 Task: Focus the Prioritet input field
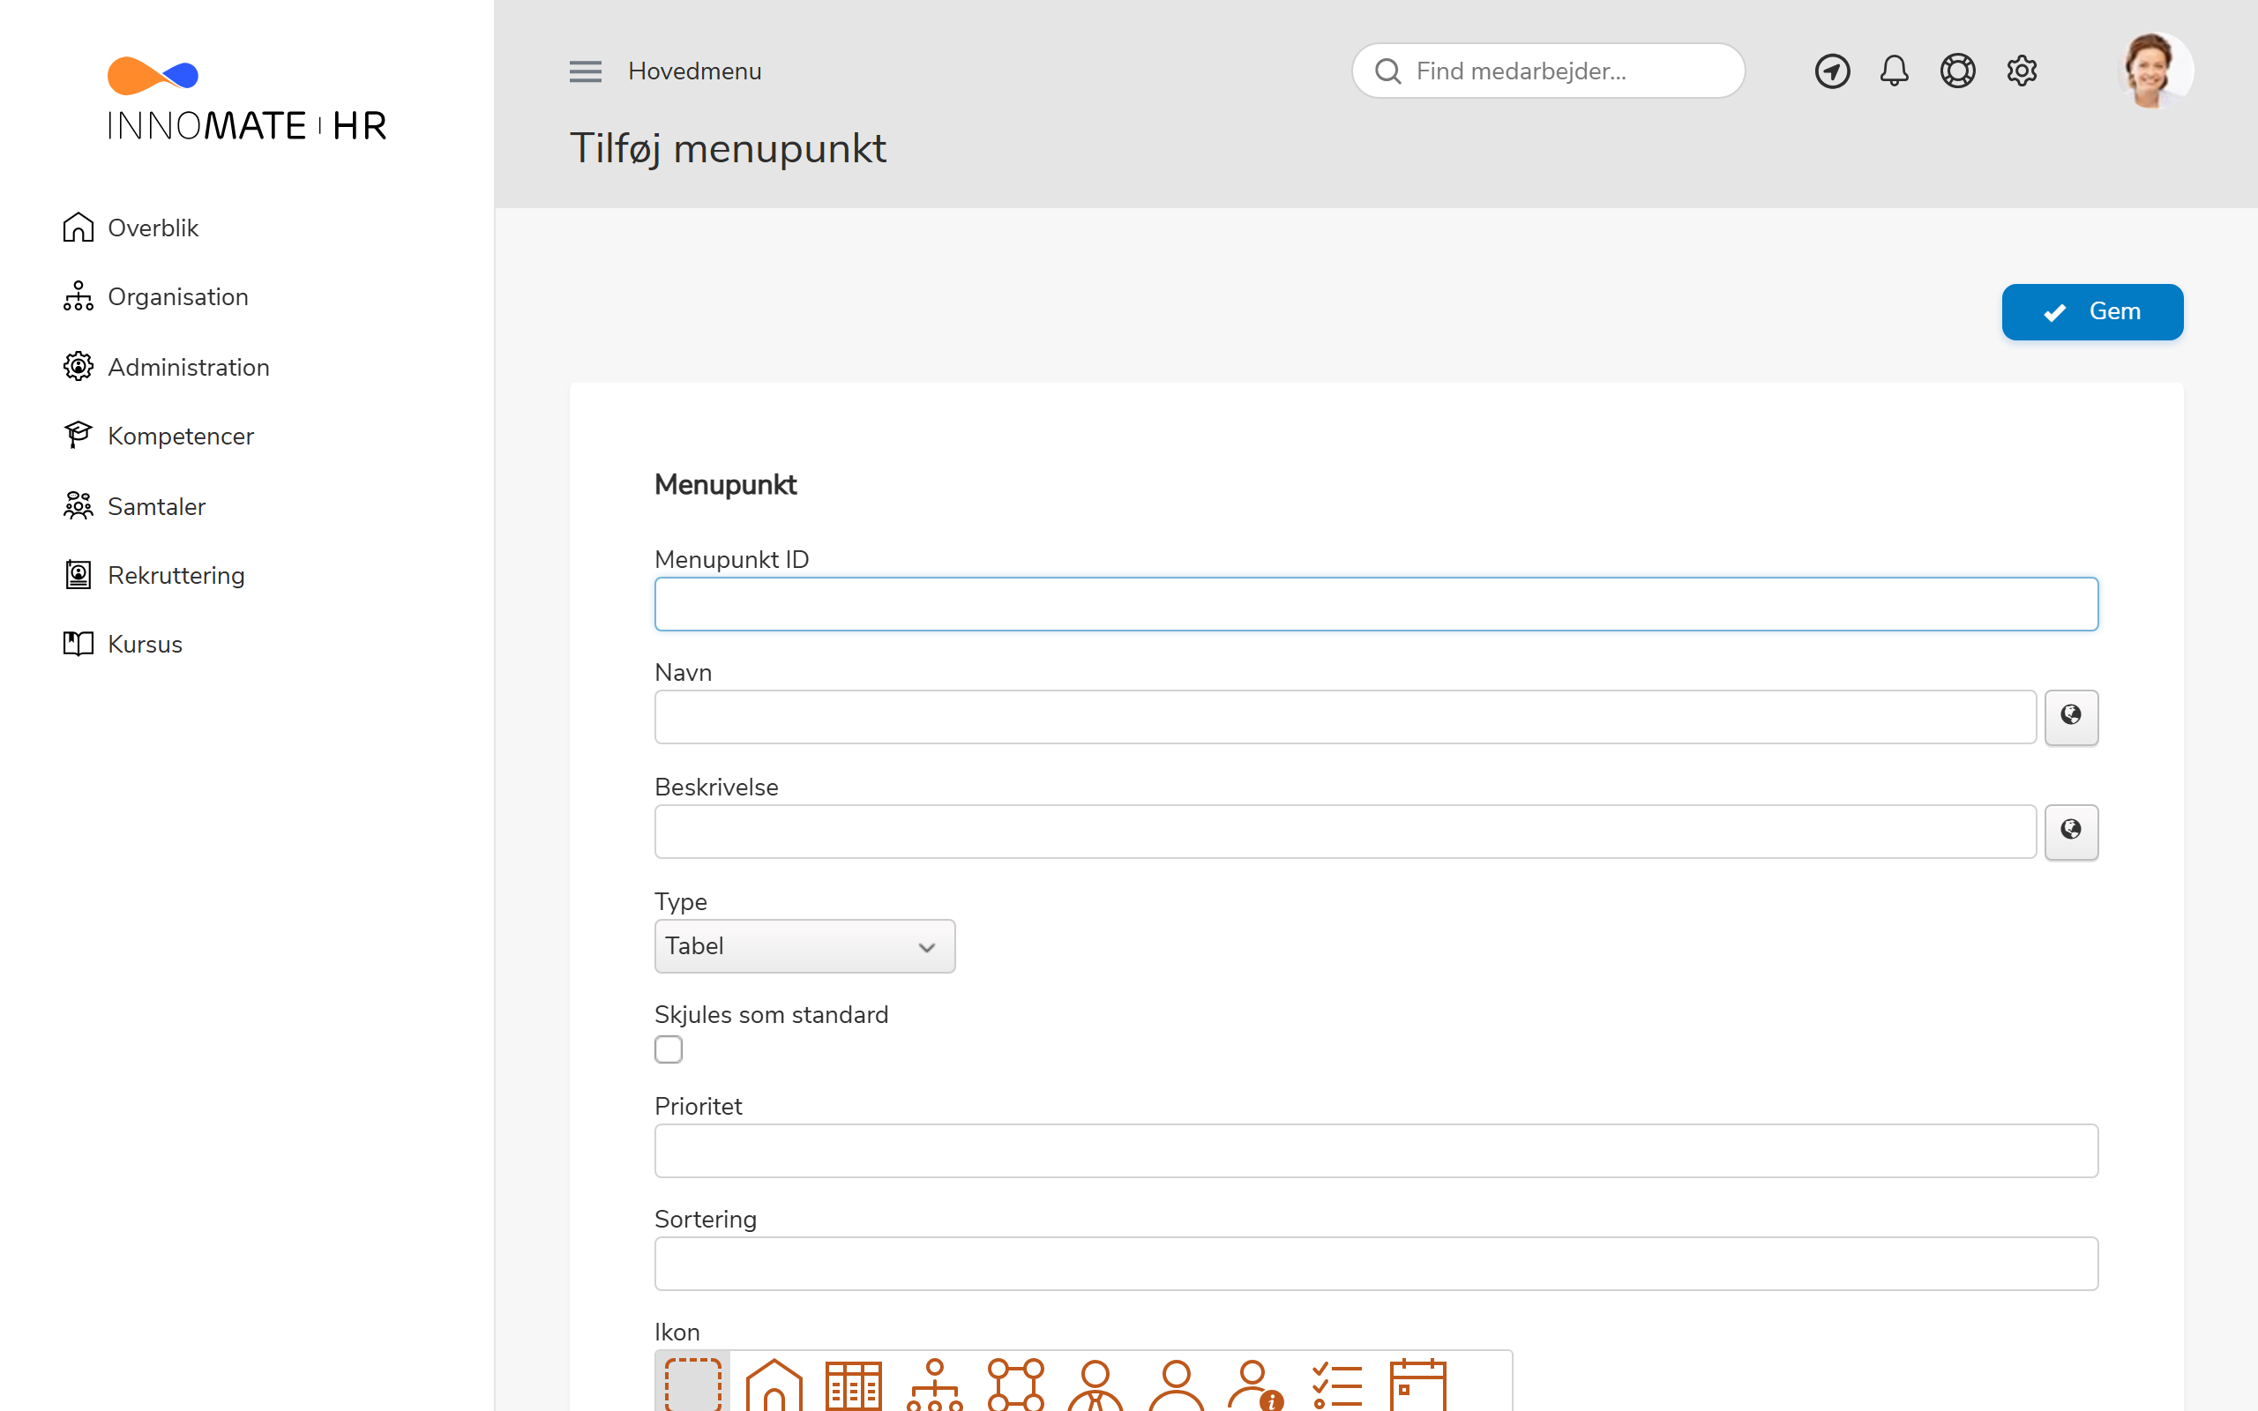[1376, 1151]
